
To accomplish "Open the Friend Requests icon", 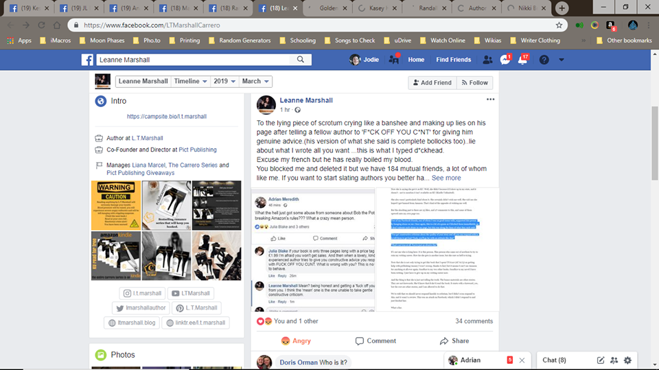I will [x=487, y=60].
